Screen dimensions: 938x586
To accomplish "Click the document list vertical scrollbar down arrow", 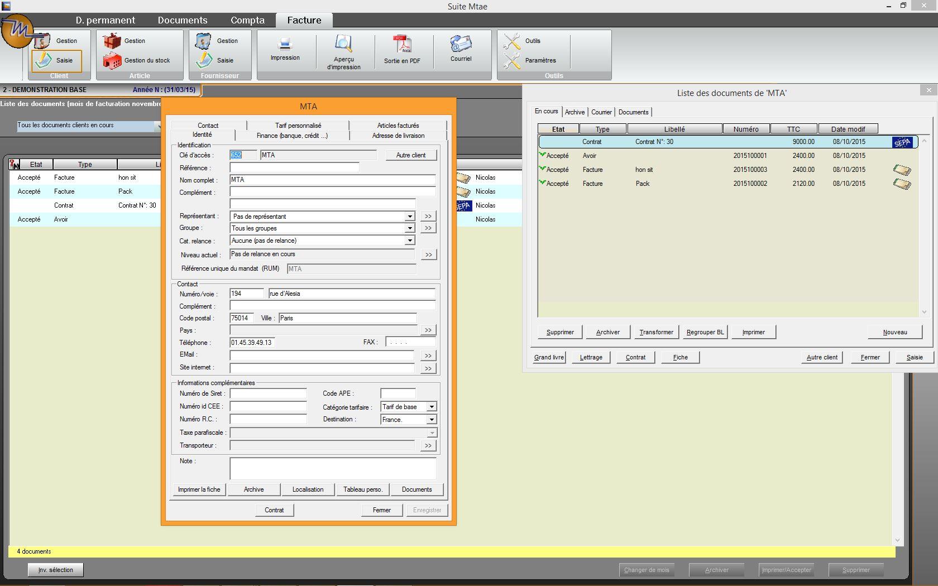I will point(924,312).
